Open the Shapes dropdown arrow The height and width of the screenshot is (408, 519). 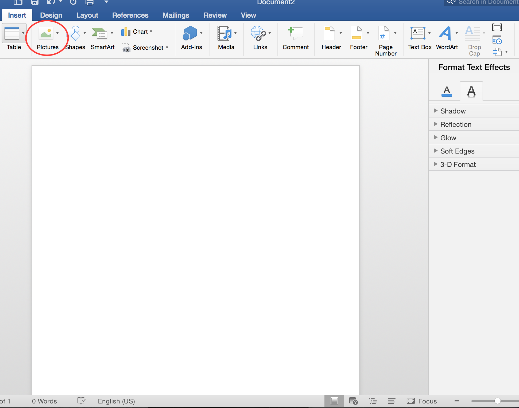pyautogui.click(x=85, y=33)
